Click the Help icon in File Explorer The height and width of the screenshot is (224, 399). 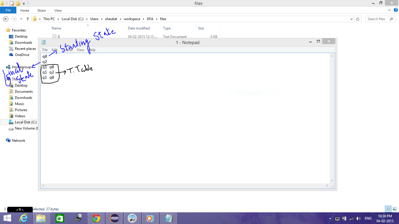click(x=396, y=10)
